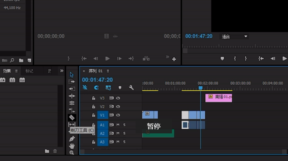Select the pink 南强 01 clip on V3
The width and height of the screenshot is (288, 161).
pos(219,98)
